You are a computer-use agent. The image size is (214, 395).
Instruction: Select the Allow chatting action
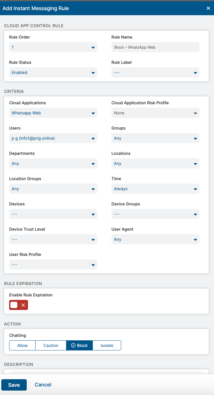click(x=22, y=345)
